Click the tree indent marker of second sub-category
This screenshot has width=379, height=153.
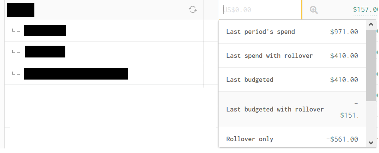tap(16, 52)
